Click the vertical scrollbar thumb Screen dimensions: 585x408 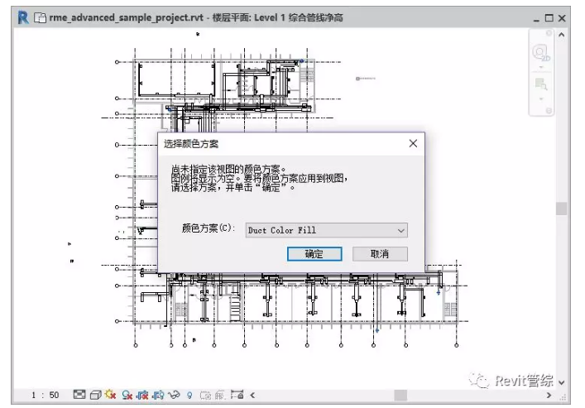pos(562,209)
